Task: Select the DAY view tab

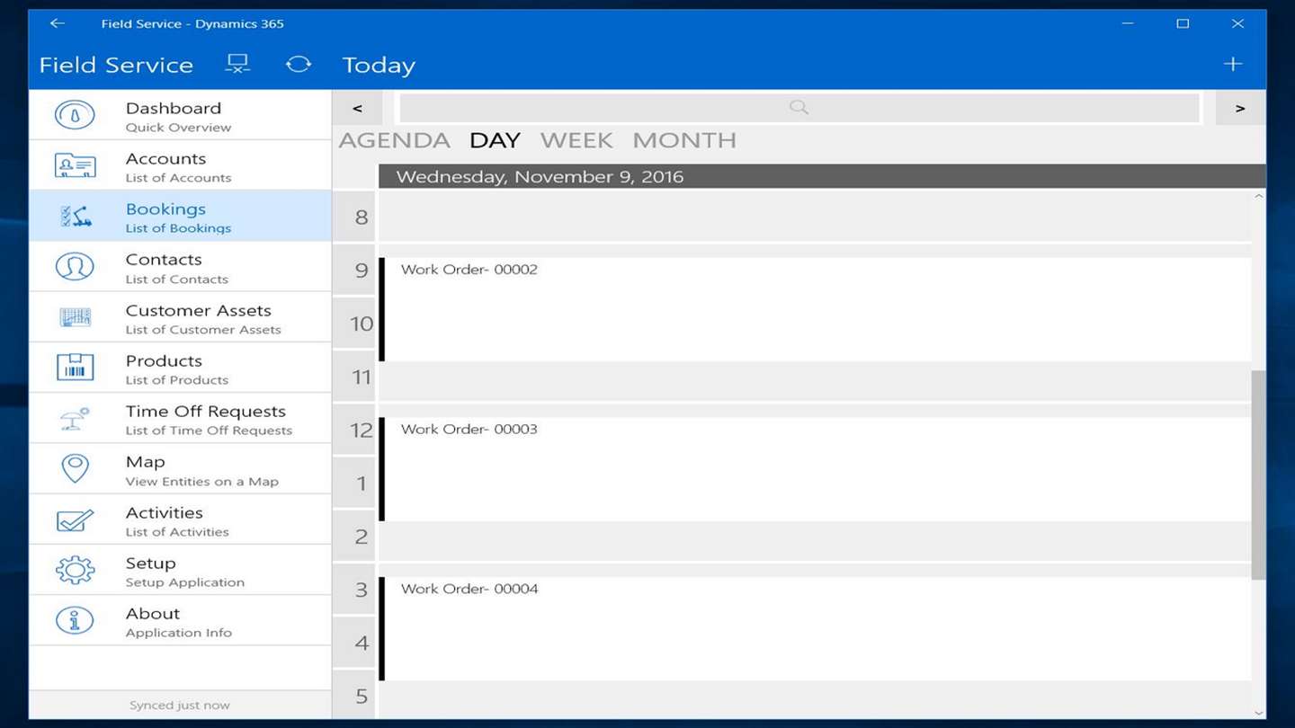Action: click(495, 140)
